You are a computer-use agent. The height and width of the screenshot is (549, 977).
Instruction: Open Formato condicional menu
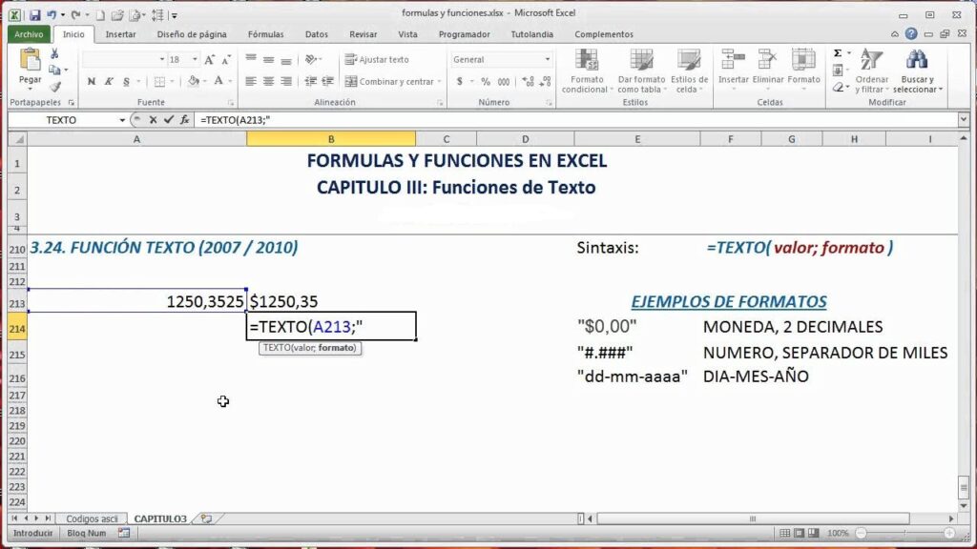587,71
